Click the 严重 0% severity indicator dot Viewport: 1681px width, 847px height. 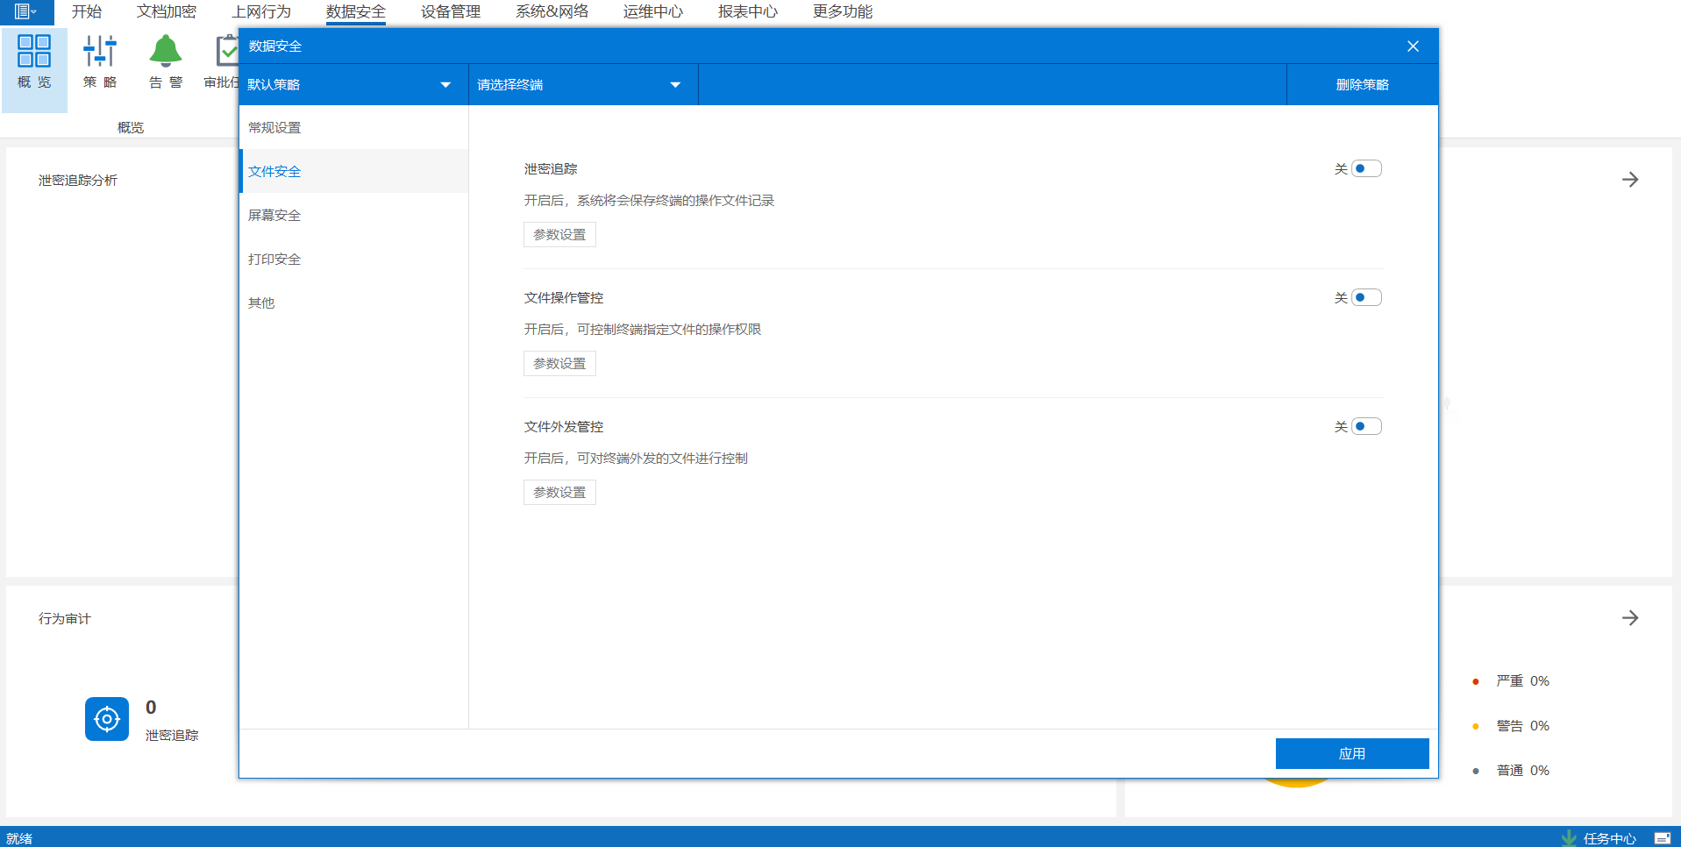pos(1474,680)
